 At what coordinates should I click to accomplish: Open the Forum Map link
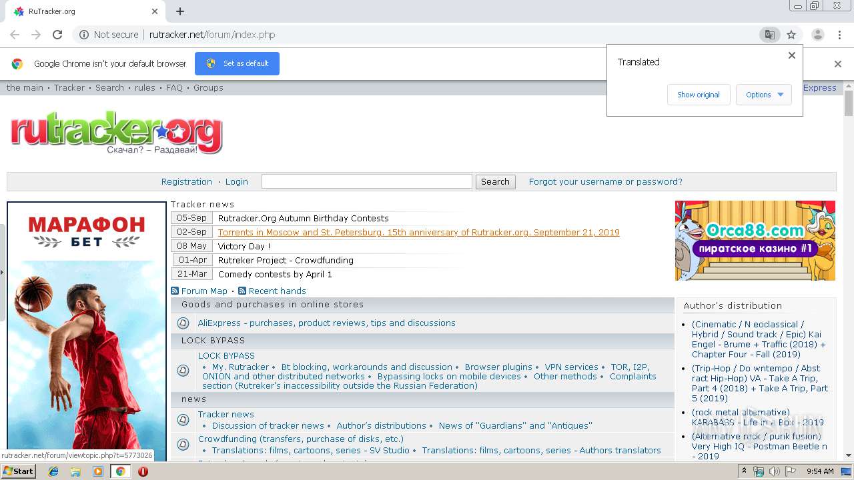pos(204,291)
